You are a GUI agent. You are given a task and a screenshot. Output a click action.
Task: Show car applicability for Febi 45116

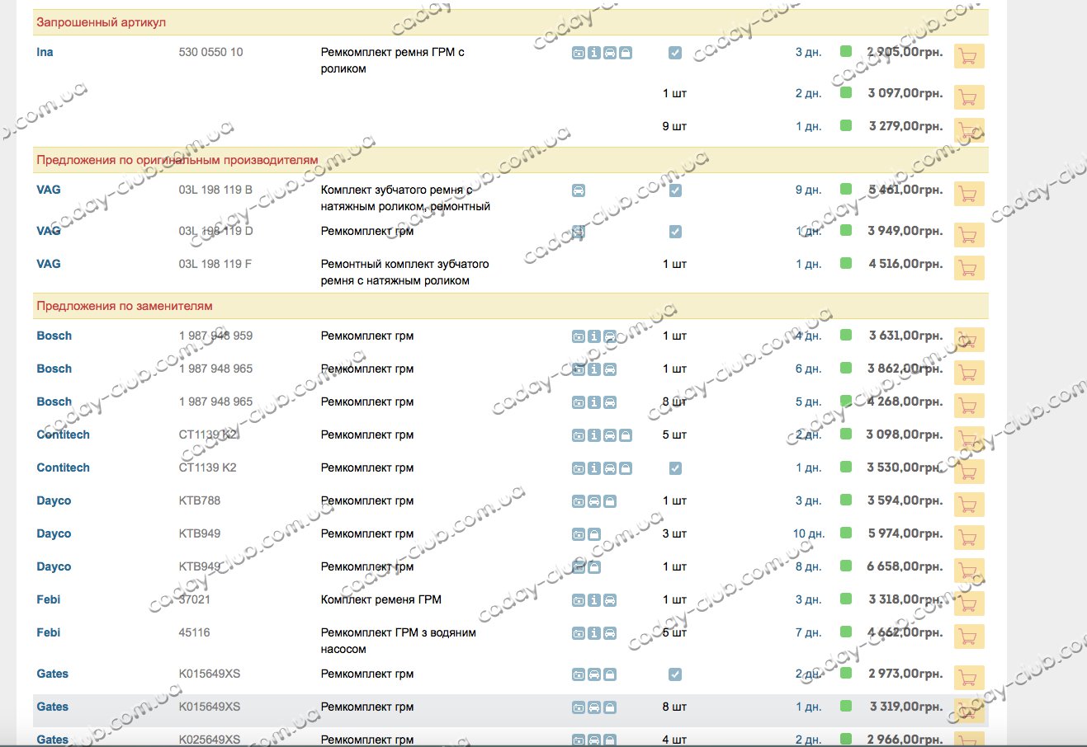(x=610, y=633)
